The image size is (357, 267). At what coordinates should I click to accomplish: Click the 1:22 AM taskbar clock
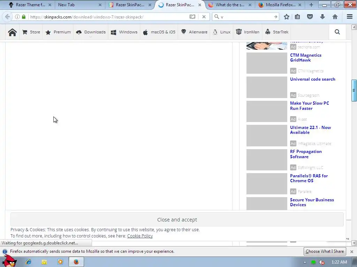pos(339,262)
